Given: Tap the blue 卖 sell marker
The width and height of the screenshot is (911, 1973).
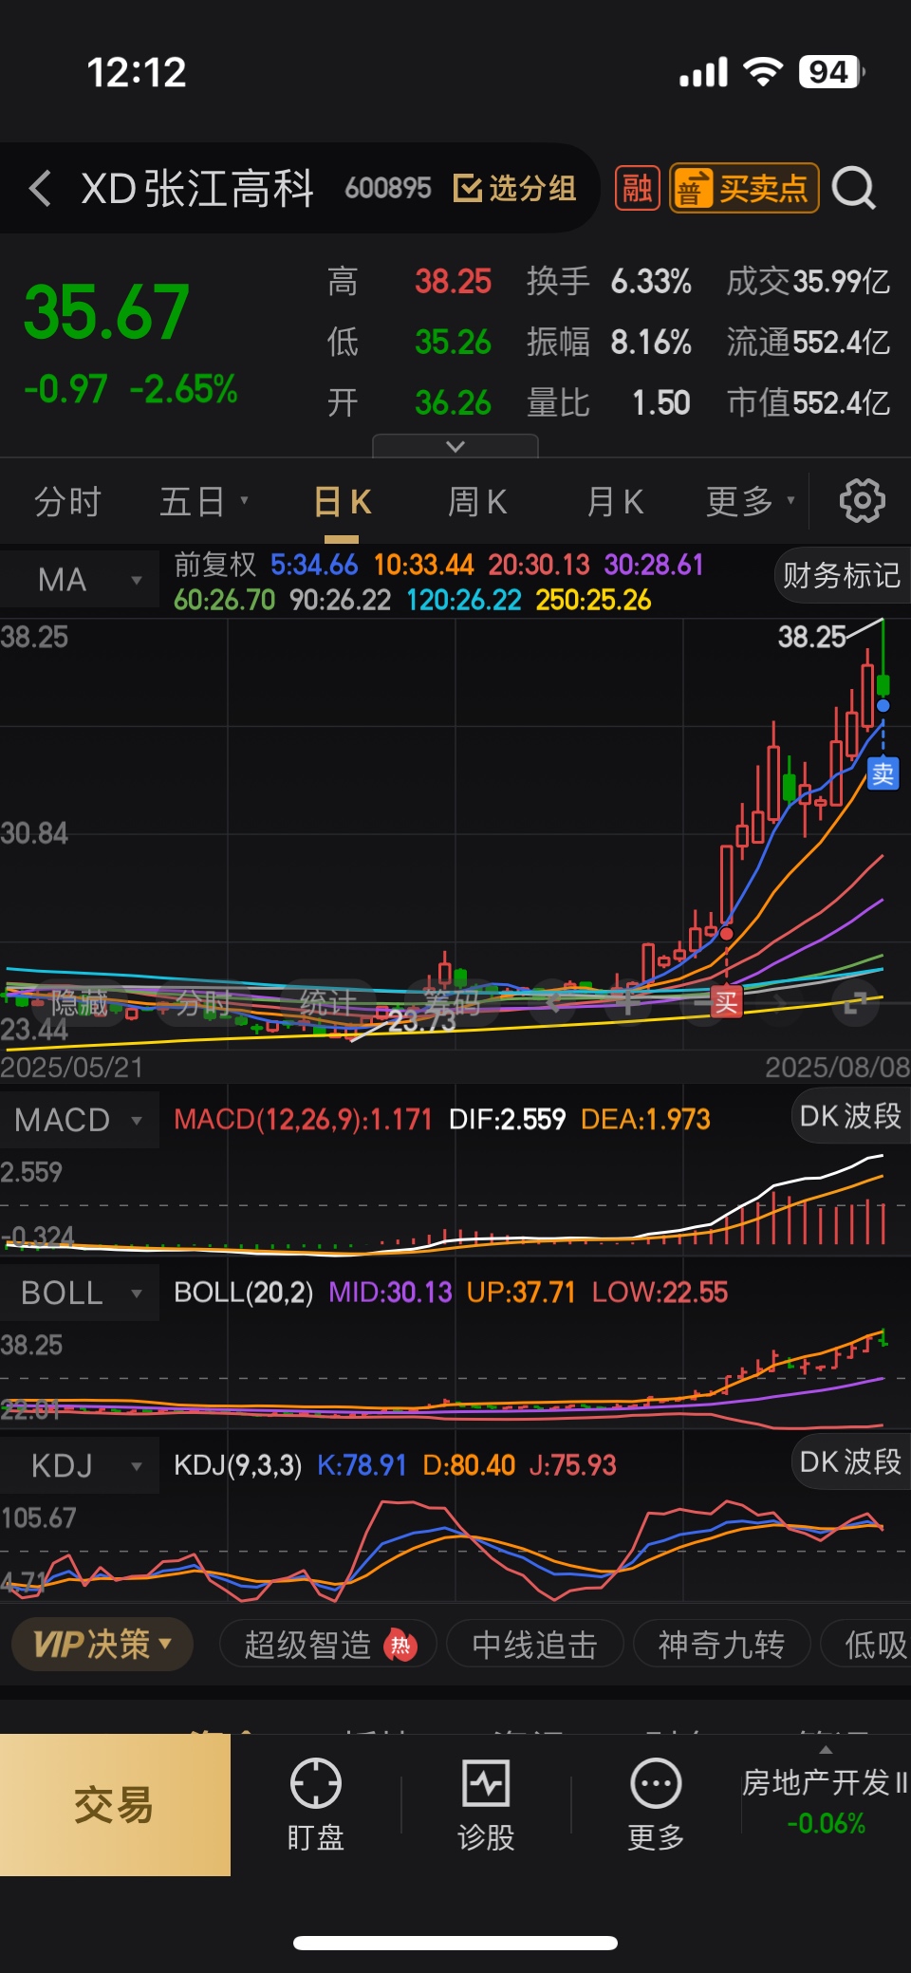Looking at the screenshot, I should click(x=883, y=774).
